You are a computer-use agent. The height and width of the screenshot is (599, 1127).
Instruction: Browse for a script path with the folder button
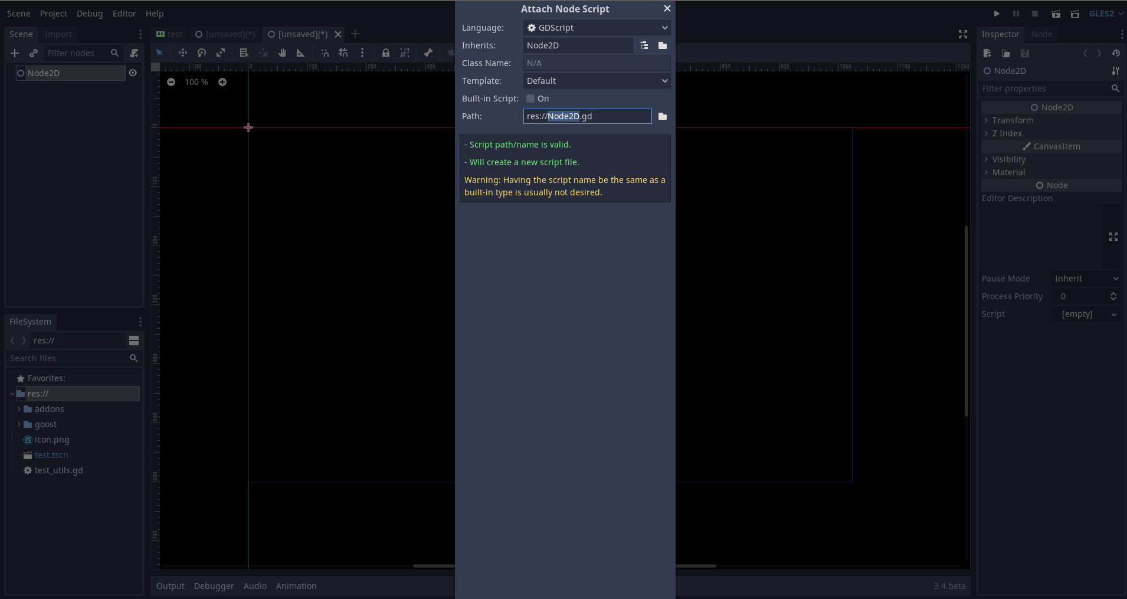pyautogui.click(x=662, y=116)
